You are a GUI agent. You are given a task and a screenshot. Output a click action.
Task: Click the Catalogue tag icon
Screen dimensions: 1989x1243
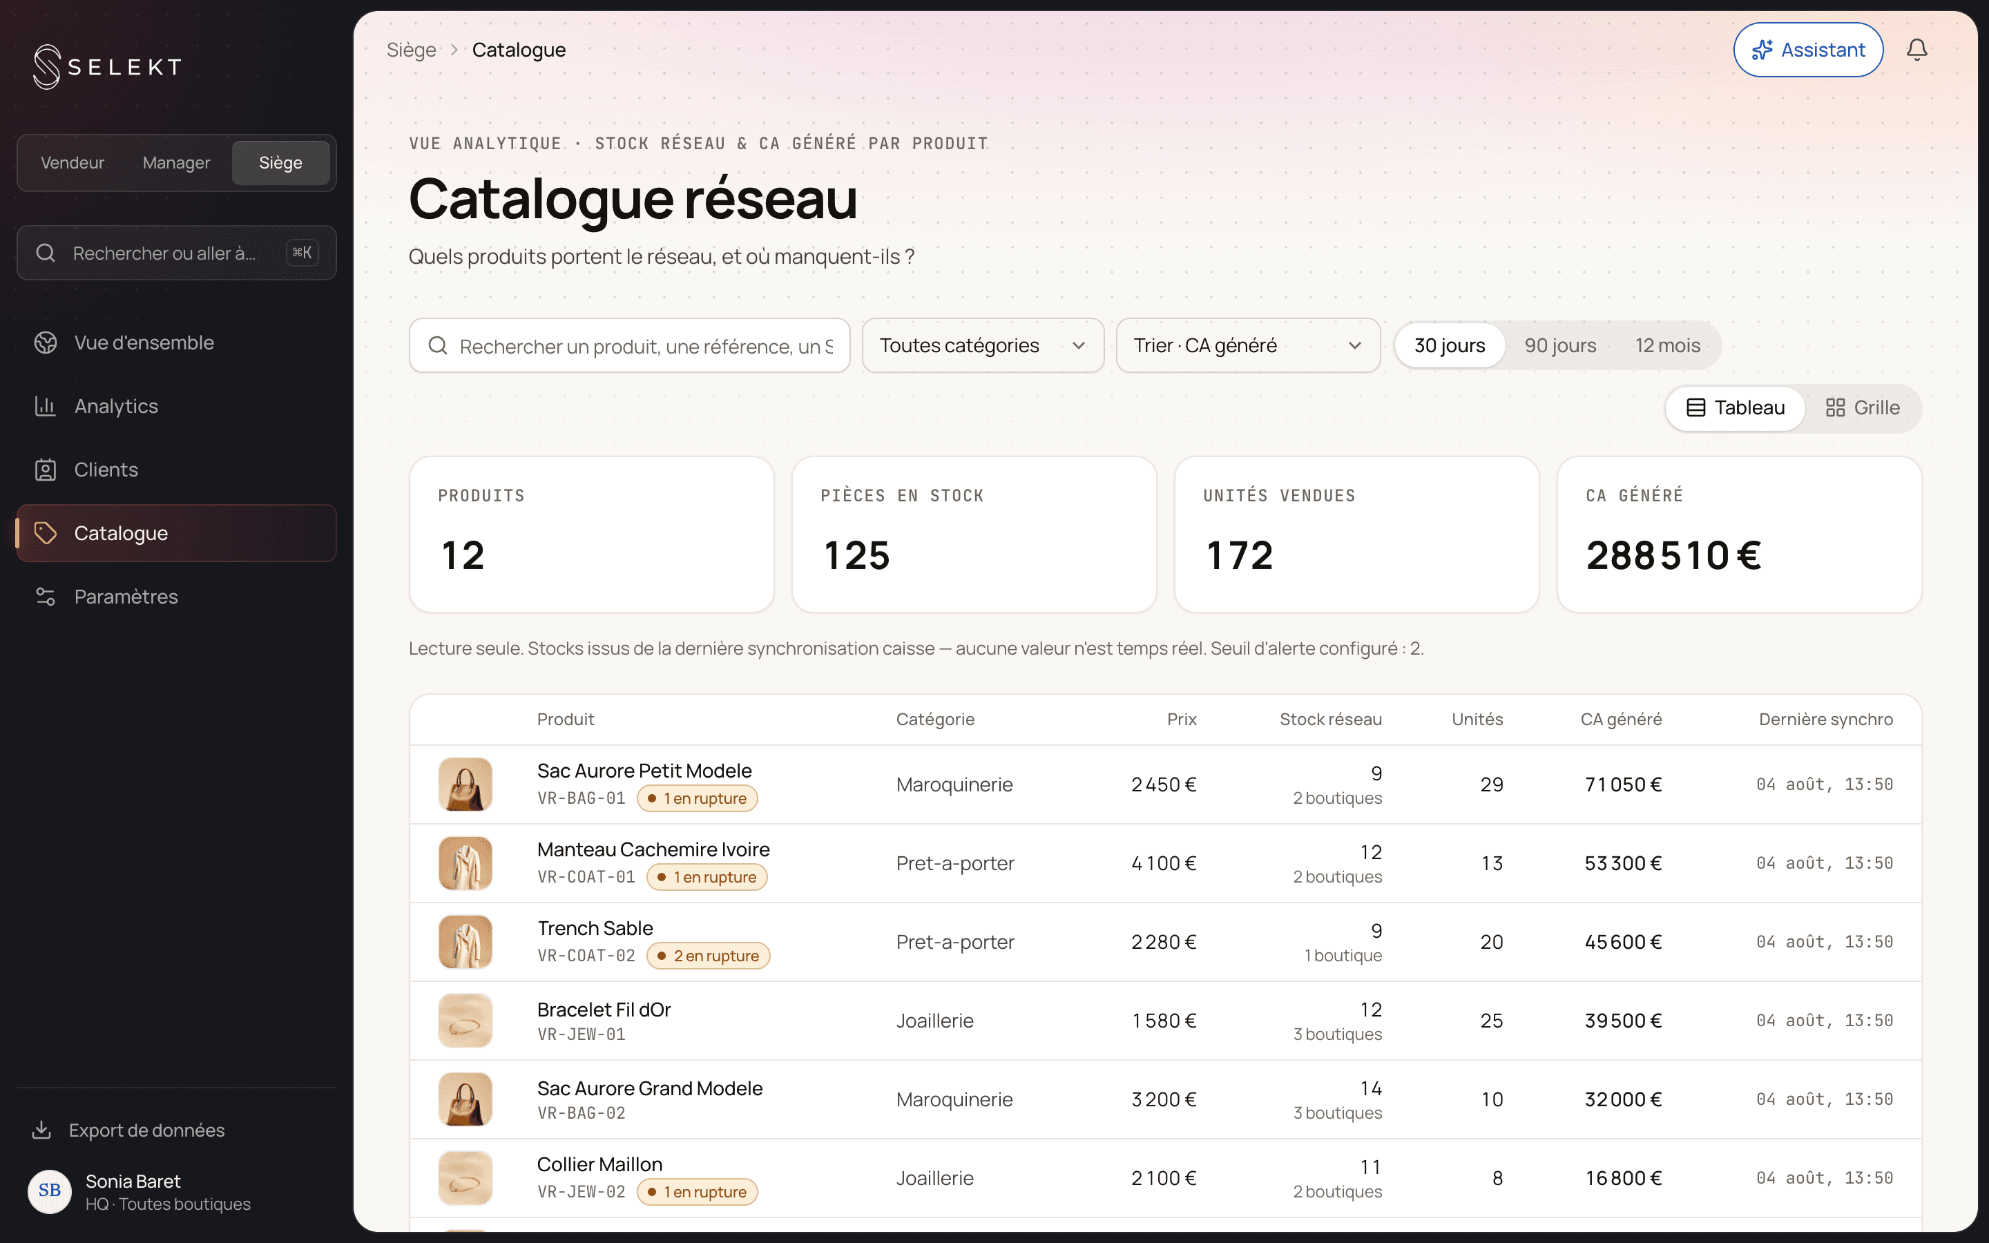point(45,532)
